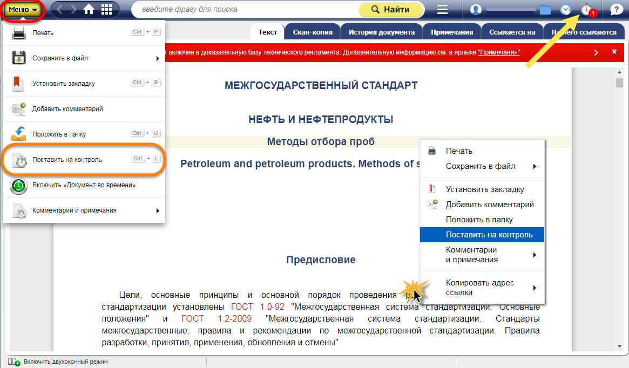629x368 pixels.
Task: Click the stopwatch icon with red badge
Action: (587, 10)
